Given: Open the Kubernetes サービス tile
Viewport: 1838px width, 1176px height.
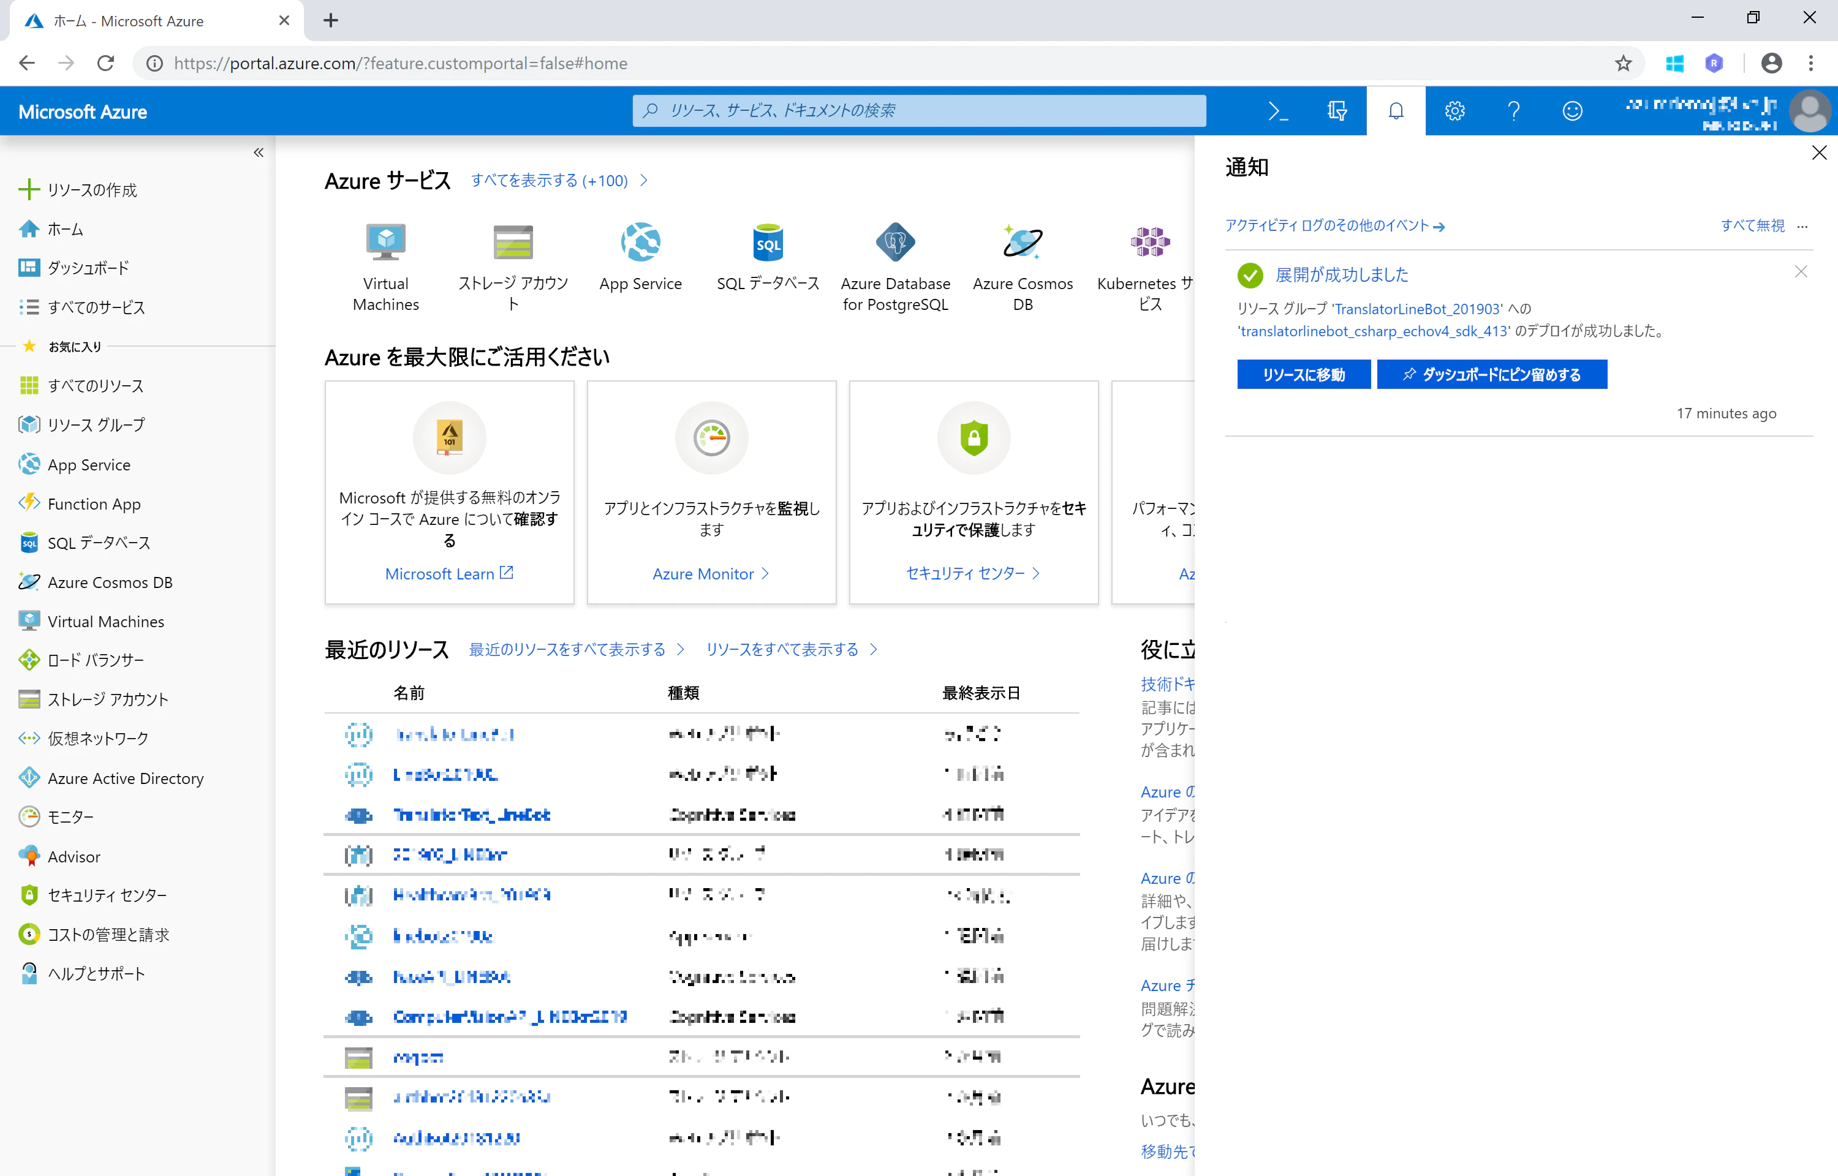Looking at the screenshot, I should coord(1147,266).
